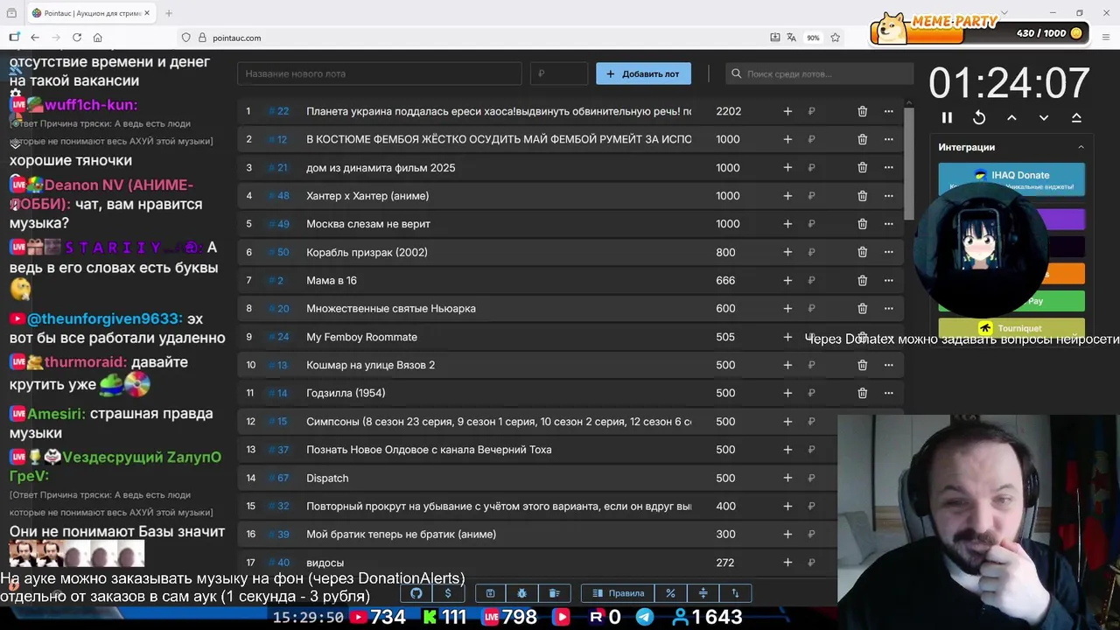Screen dimensions: 1120x630
Task: Edit the 2202 amount of first lot
Action: click(728, 111)
